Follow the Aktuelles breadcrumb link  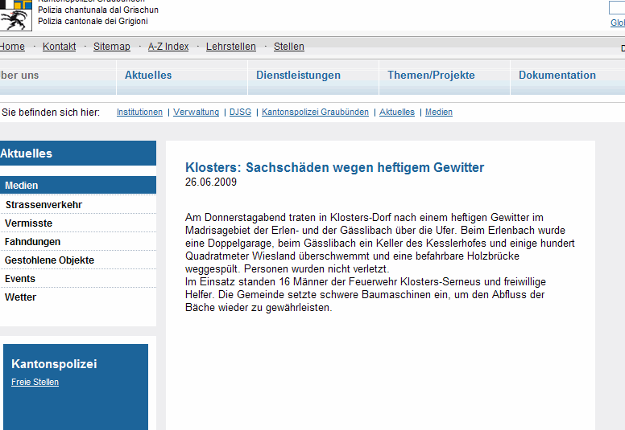(397, 113)
